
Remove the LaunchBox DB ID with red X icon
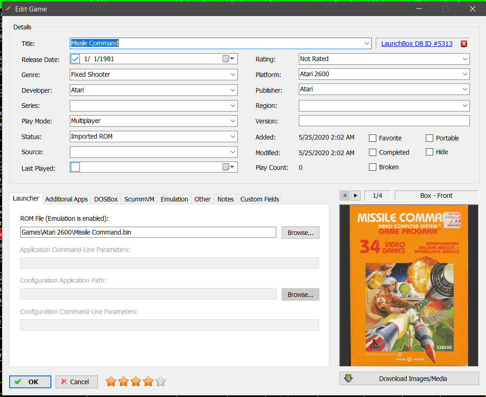(x=464, y=44)
